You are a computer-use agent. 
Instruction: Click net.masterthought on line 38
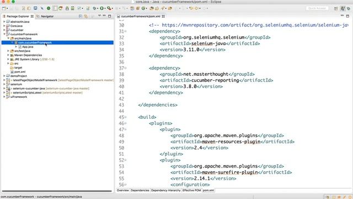point(206,74)
